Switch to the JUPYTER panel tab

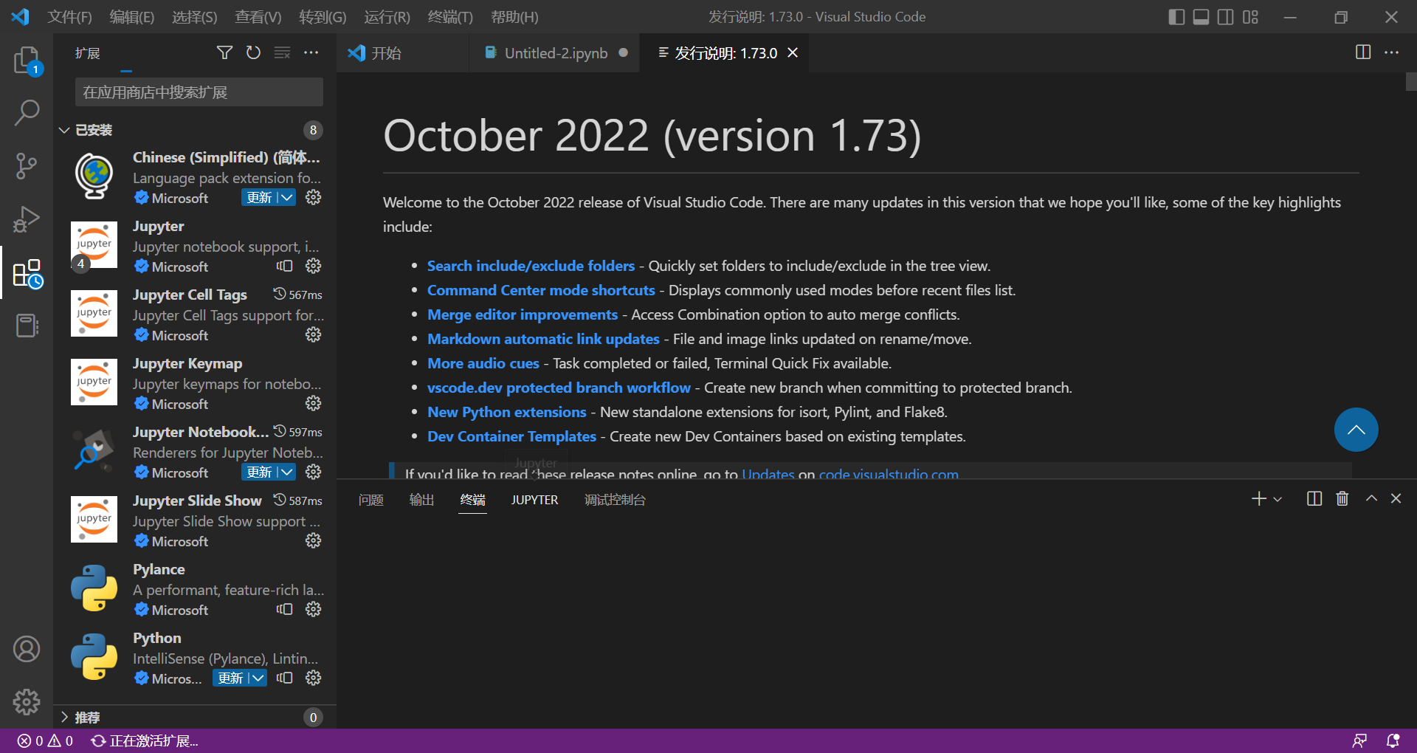(534, 500)
